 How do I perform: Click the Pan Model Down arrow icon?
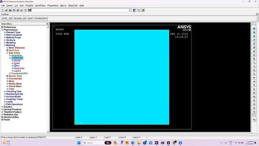point(254,89)
